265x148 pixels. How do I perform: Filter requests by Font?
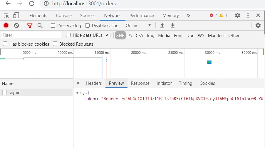click(178, 35)
